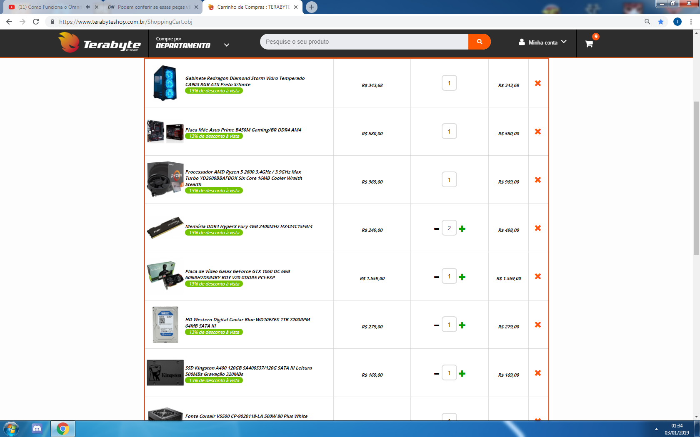Open Memória DDR4 HyperX Fury link
Screen dimensions: 700x437
249,226
